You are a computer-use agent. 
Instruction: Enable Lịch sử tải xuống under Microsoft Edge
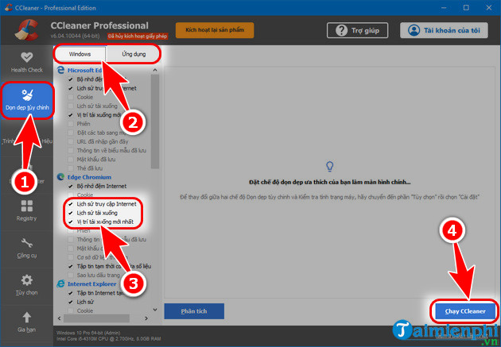(71, 106)
